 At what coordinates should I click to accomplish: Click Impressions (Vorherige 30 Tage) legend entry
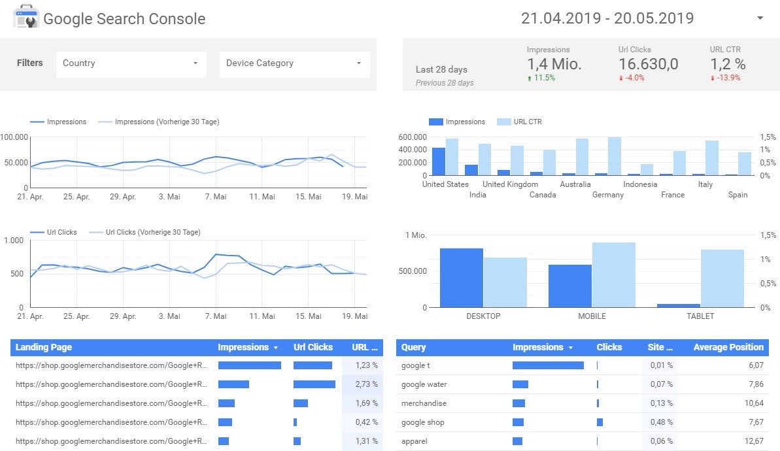[159, 122]
